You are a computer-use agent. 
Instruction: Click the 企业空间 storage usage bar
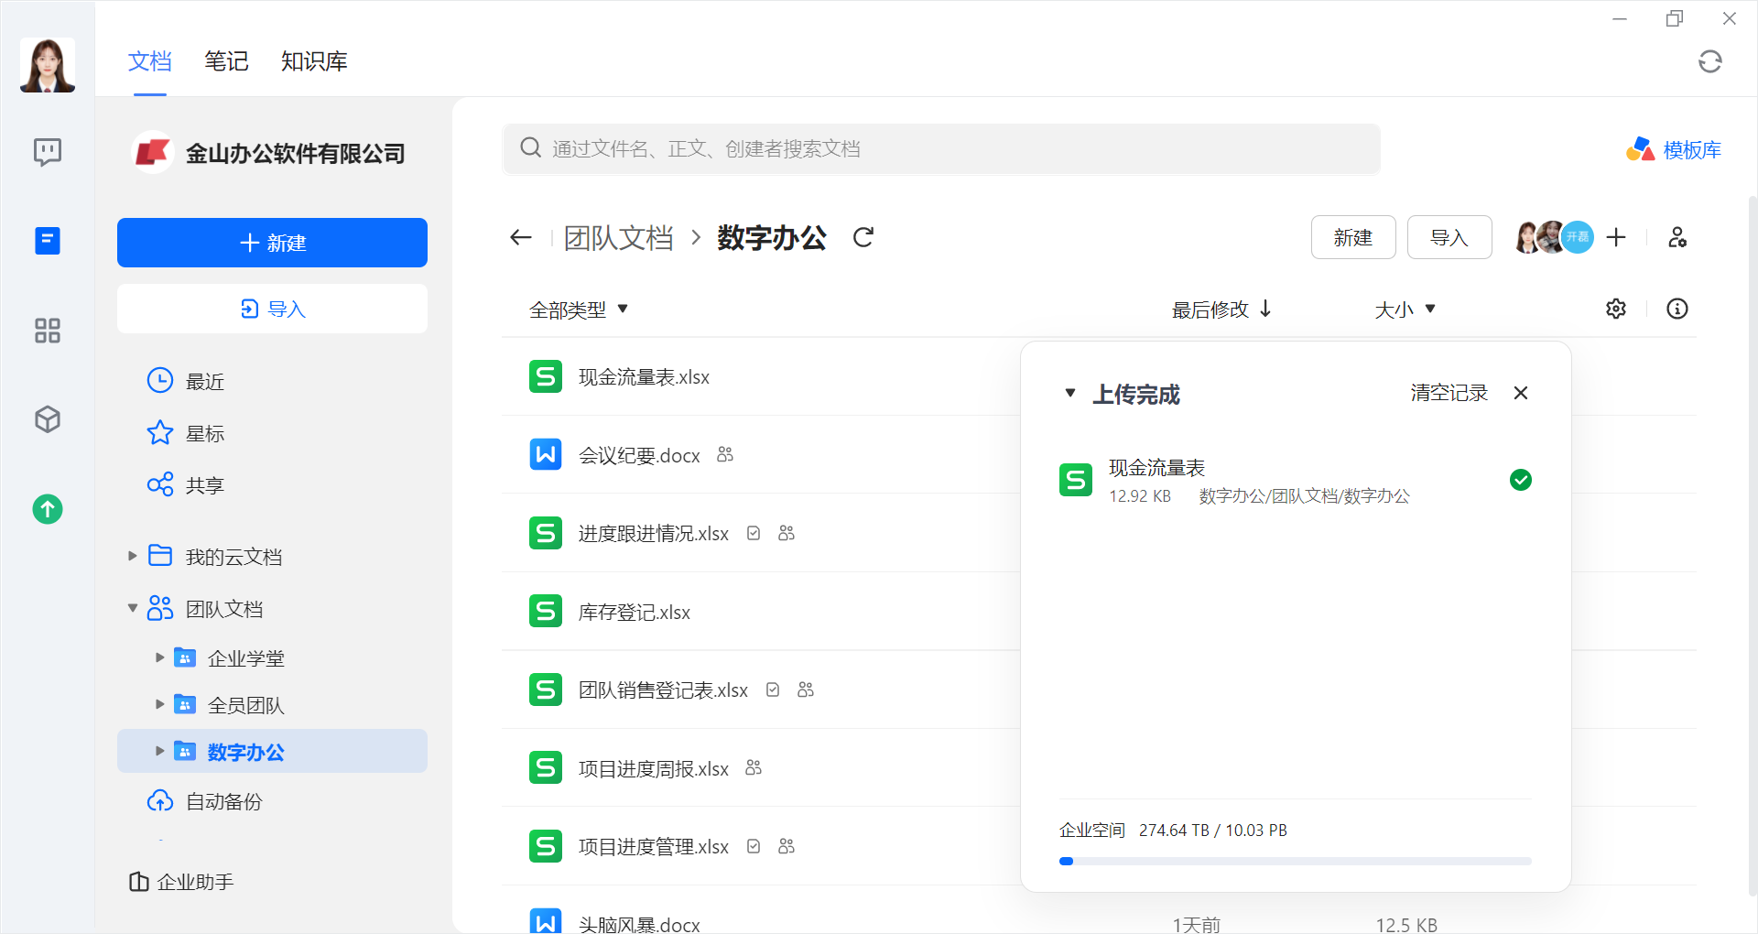[x=1295, y=862]
